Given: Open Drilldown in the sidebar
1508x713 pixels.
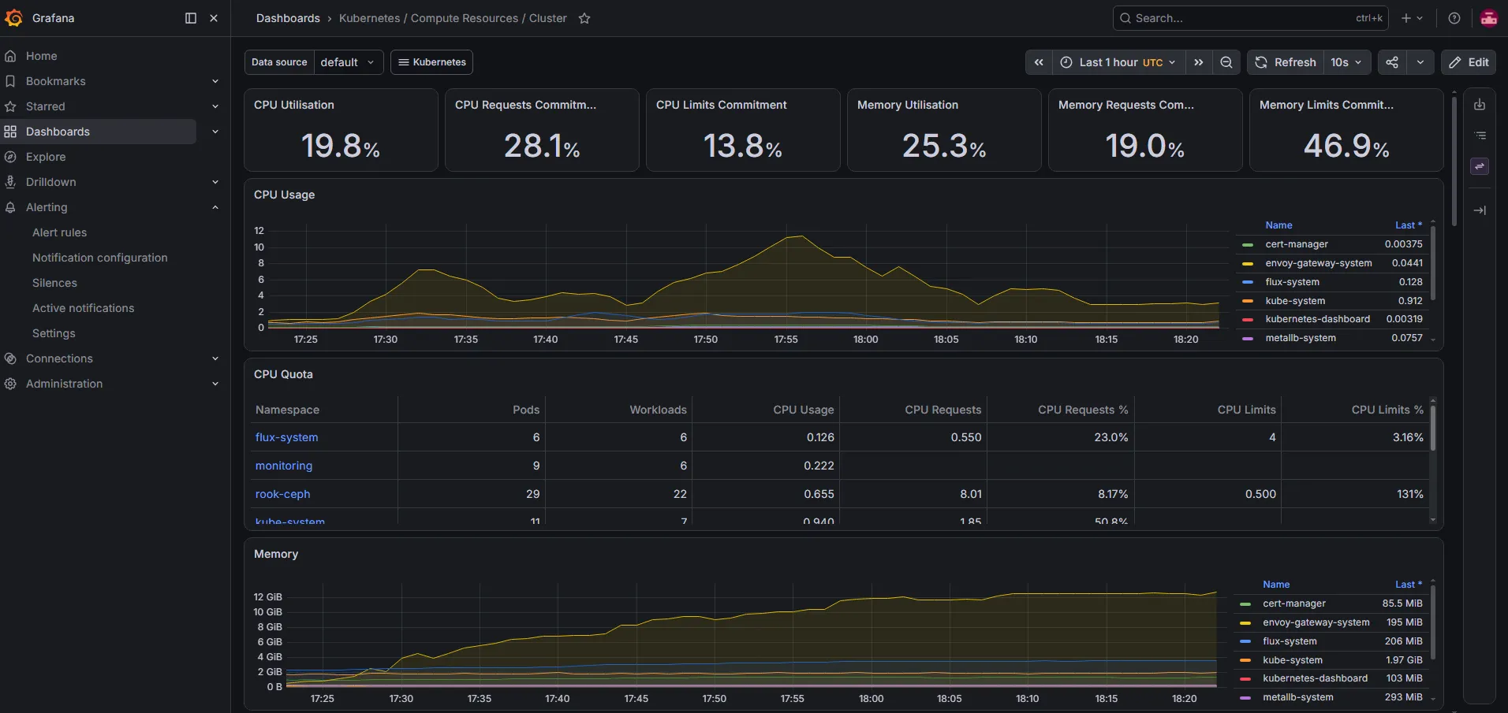Looking at the screenshot, I should [x=50, y=182].
